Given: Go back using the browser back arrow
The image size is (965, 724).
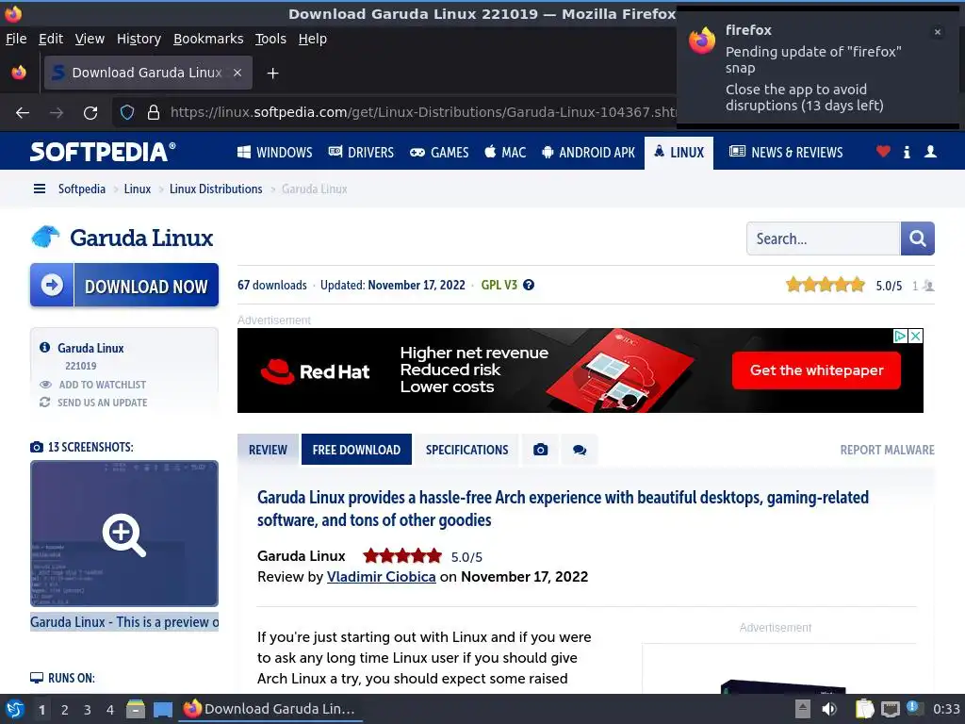Looking at the screenshot, I should (x=23, y=113).
